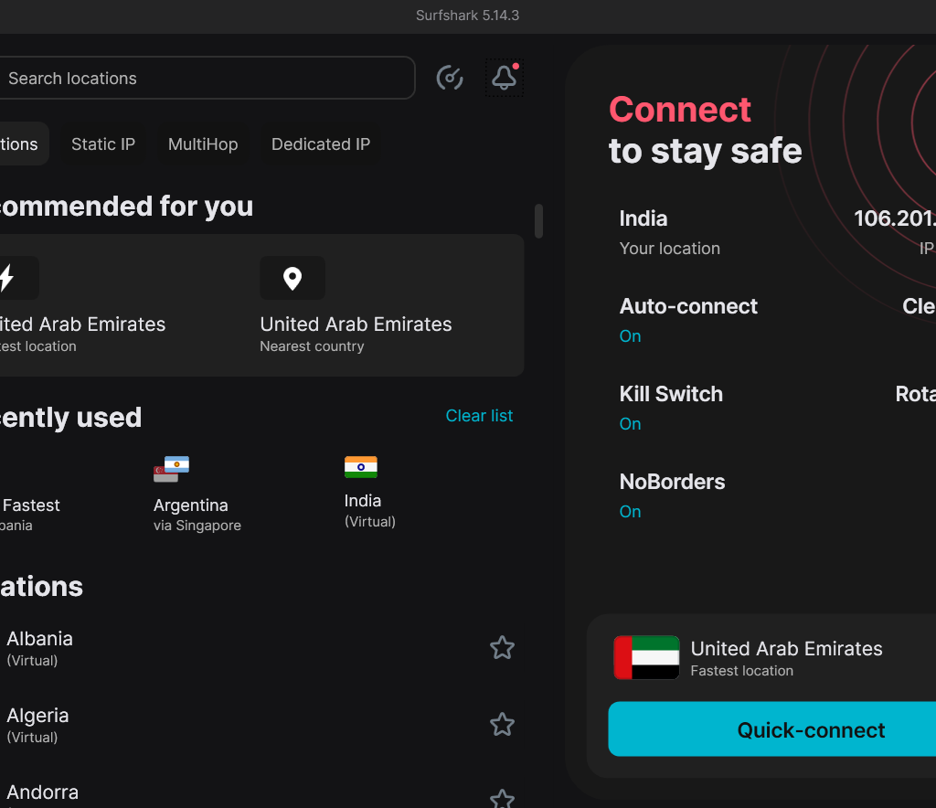Click the Quick-connect button

point(771,729)
